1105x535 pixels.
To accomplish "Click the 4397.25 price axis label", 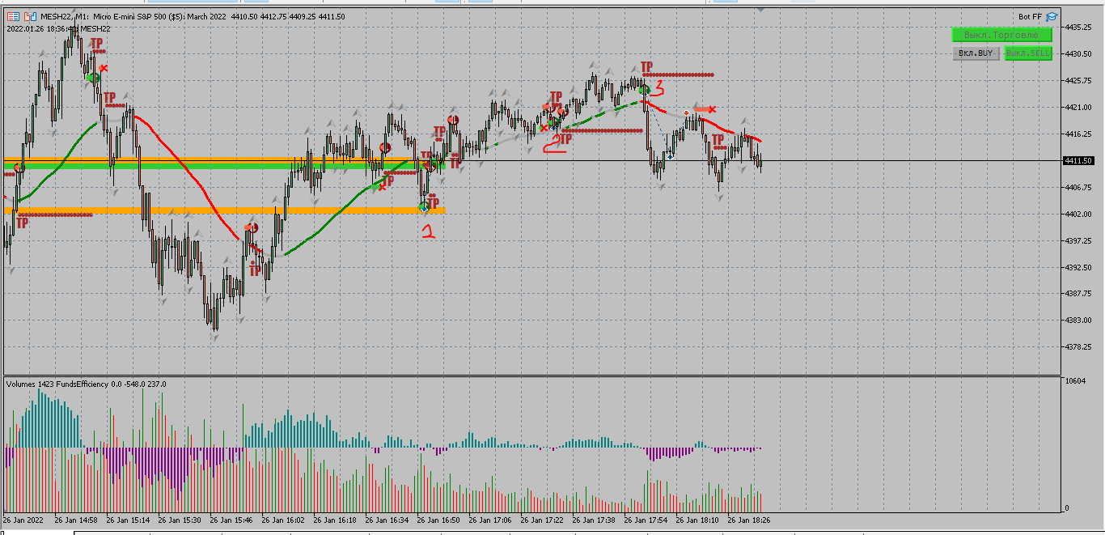I will 1080,240.
